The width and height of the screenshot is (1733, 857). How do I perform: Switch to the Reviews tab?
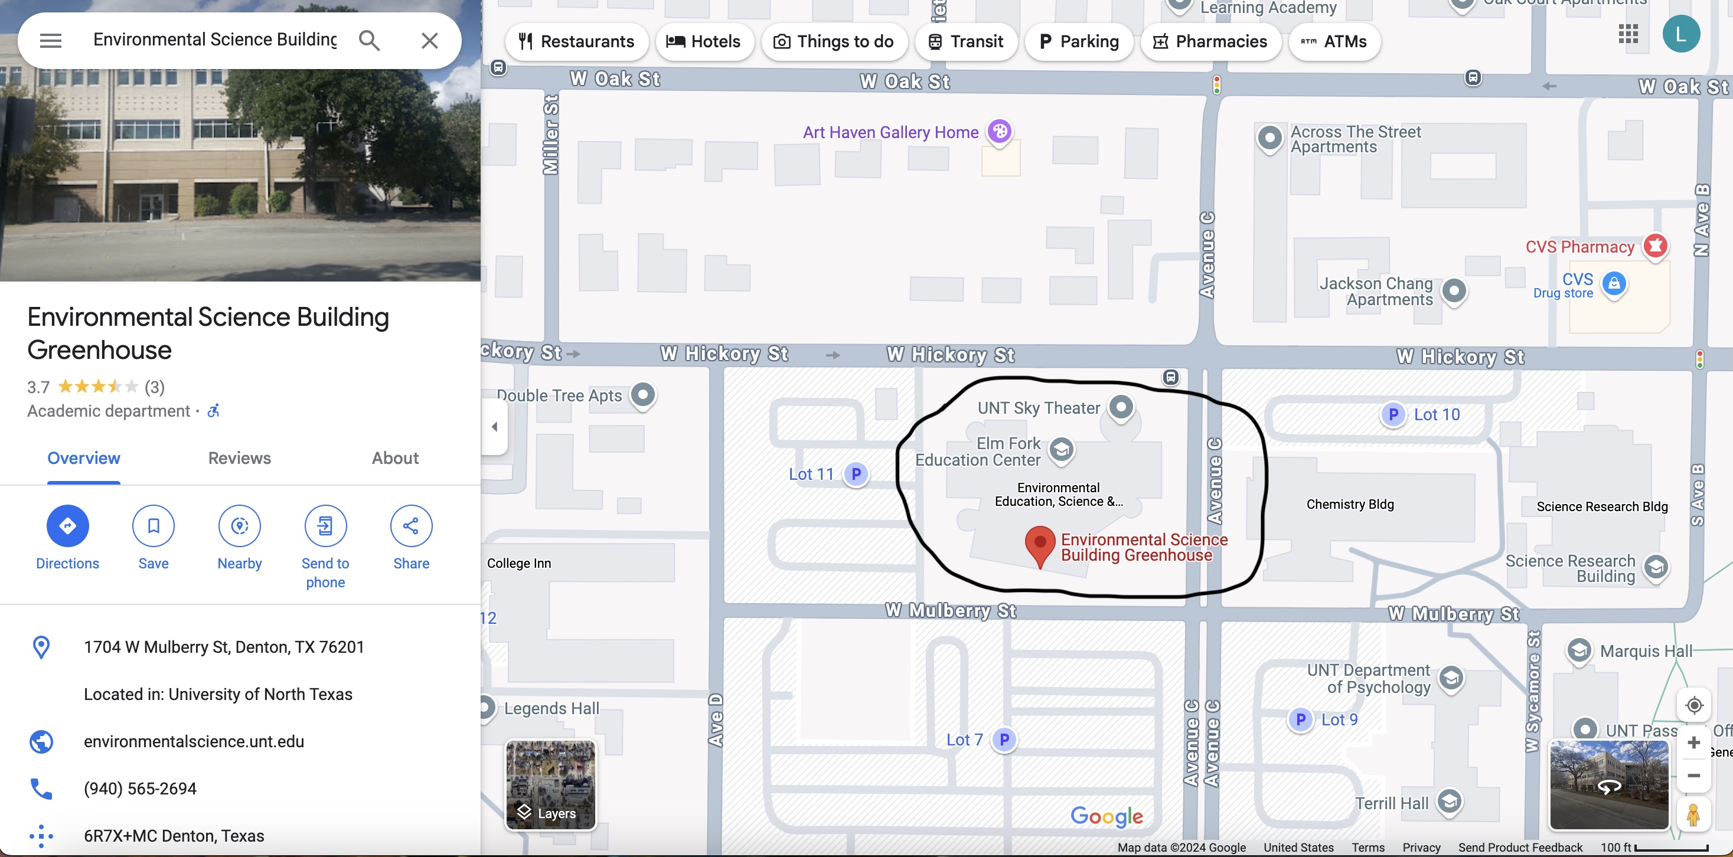[x=239, y=458]
